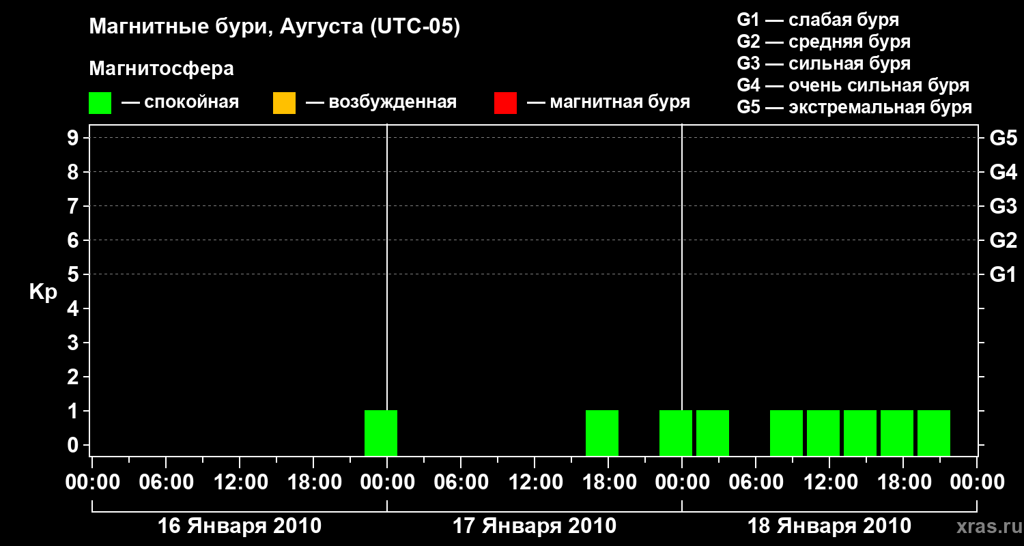
Task: Click the first '00:00' tick label on time axis
Action: [92, 482]
